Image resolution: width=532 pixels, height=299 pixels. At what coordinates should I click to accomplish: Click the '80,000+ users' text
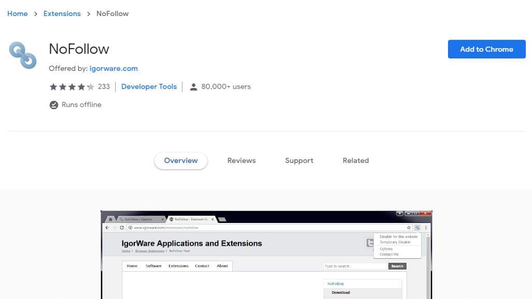226,87
